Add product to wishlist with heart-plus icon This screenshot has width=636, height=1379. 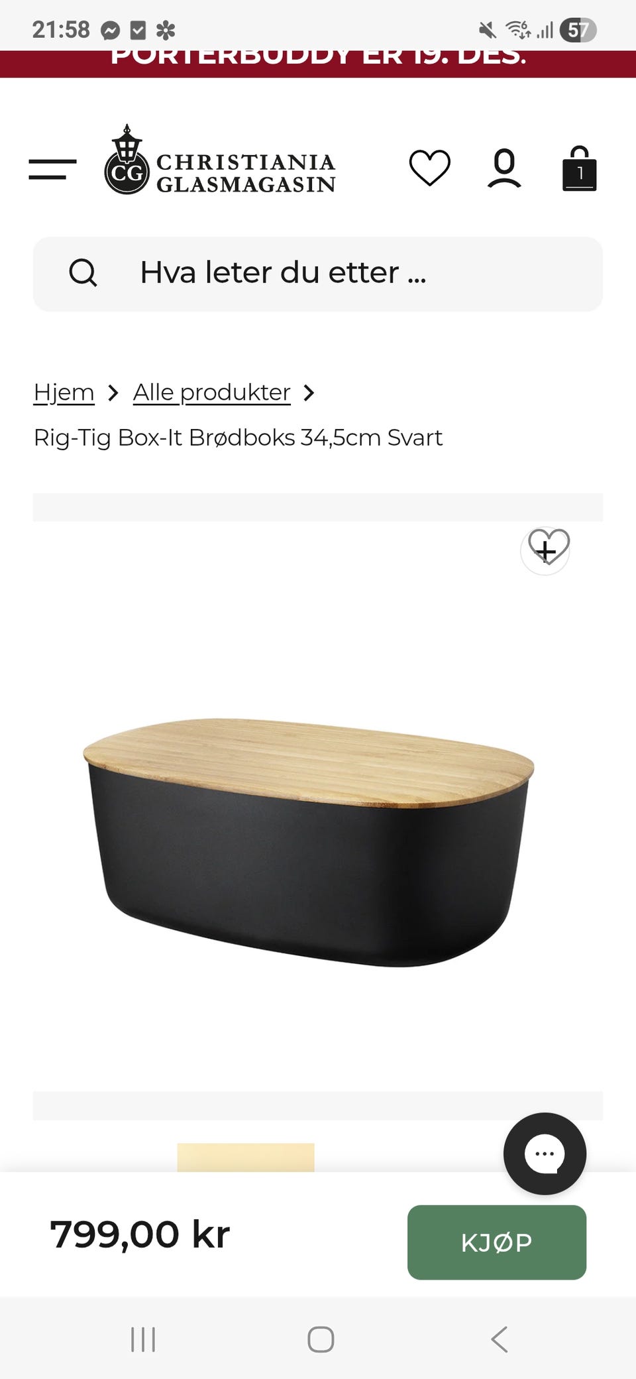546,550
